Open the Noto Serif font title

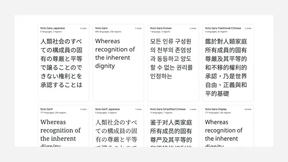pyautogui.click(x=46, y=109)
